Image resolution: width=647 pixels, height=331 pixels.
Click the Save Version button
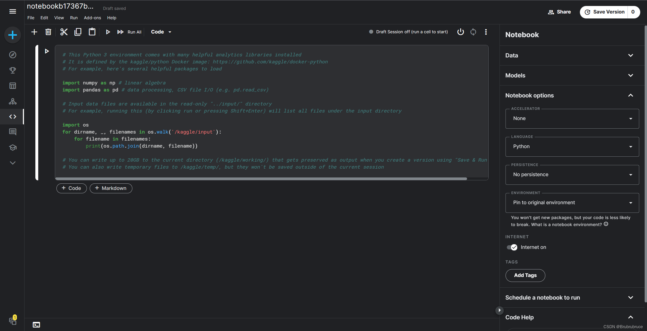[x=604, y=12]
